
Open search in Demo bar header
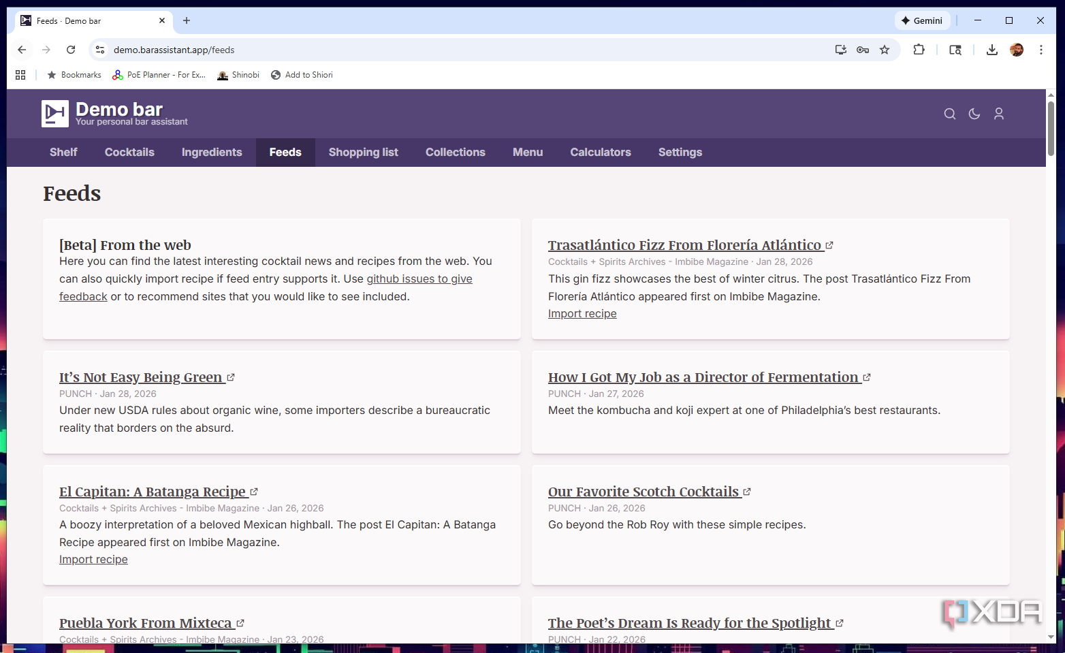tap(950, 114)
